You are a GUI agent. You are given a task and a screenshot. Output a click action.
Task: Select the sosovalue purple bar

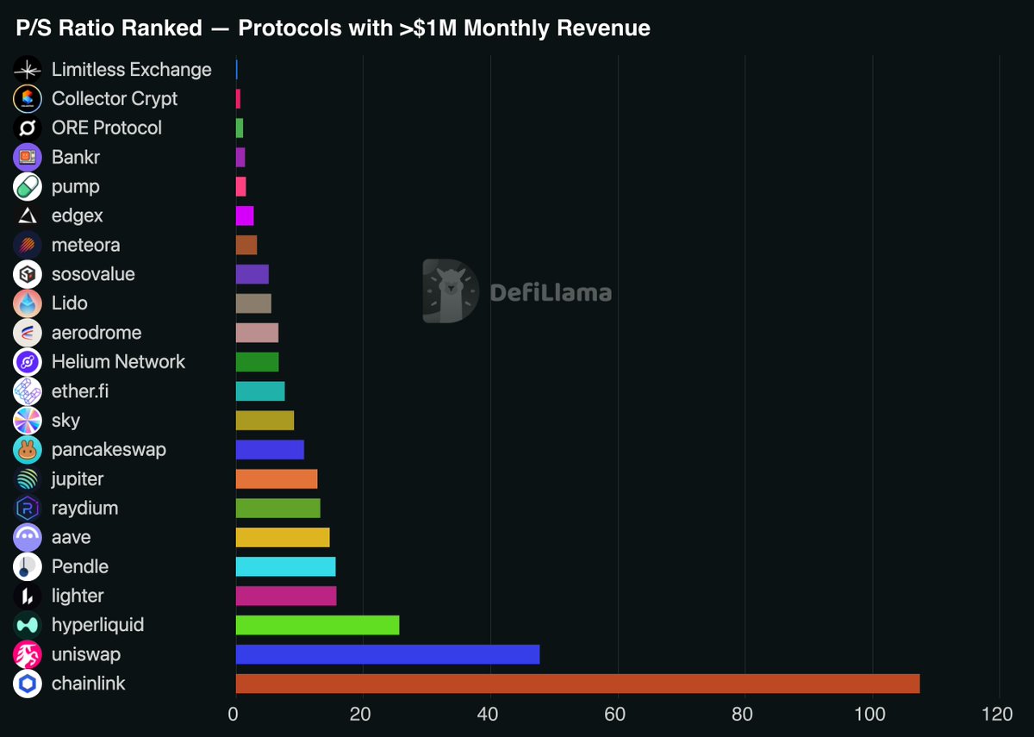(x=252, y=274)
